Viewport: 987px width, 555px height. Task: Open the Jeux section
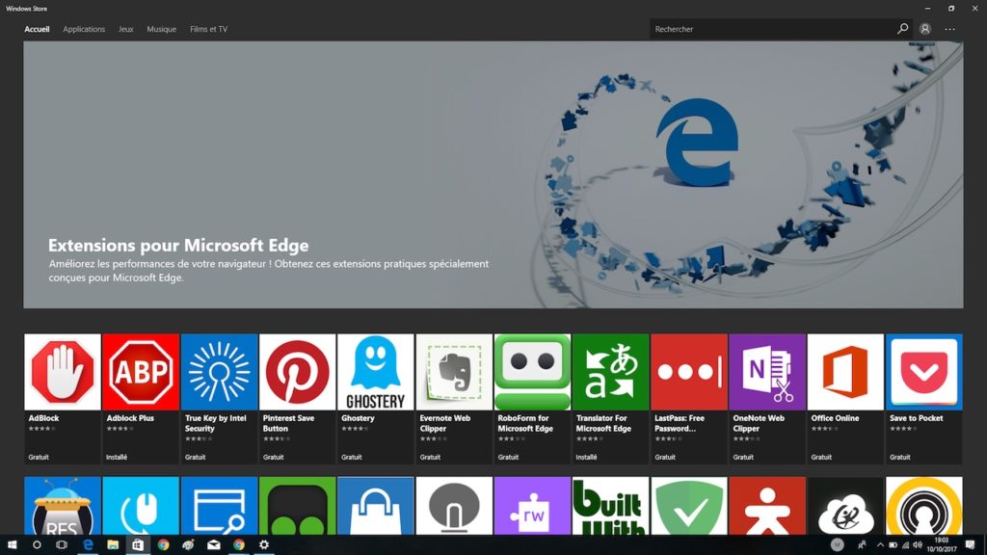click(x=125, y=29)
